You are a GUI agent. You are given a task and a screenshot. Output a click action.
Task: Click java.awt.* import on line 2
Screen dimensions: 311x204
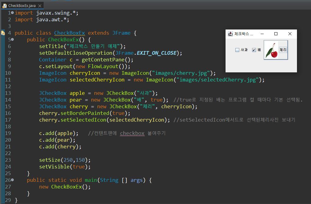tap(51, 19)
